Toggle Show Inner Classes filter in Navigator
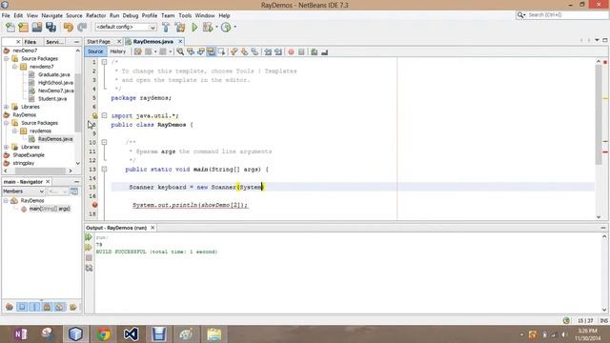610x343 pixels. (x=59, y=307)
